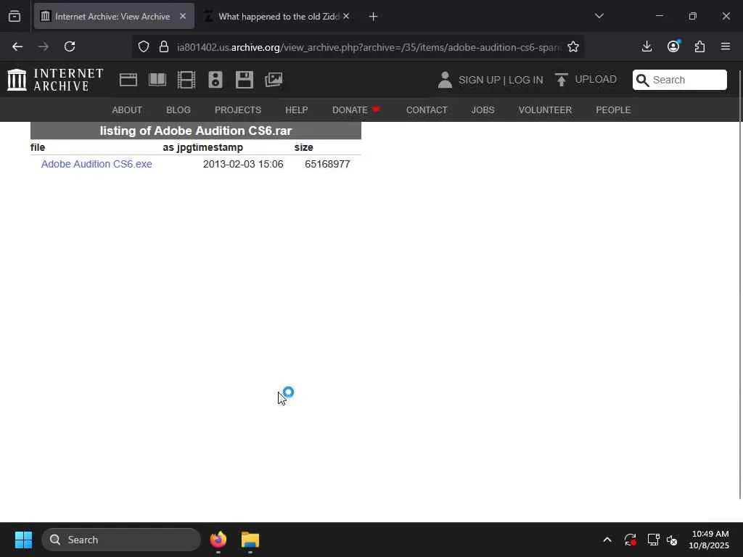The image size is (743, 557).
Task: Expand the list all tabs dropdown
Action: pyautogui.click(x=599, y=16)
